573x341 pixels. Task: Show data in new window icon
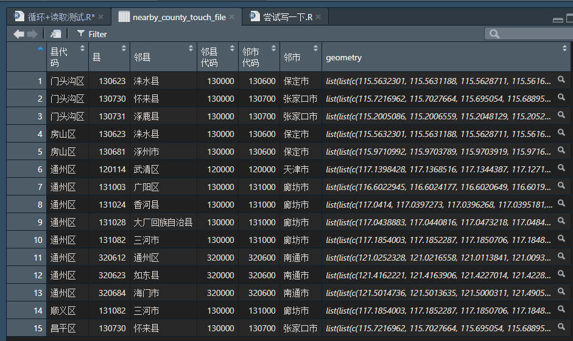(x=55, y=34)
